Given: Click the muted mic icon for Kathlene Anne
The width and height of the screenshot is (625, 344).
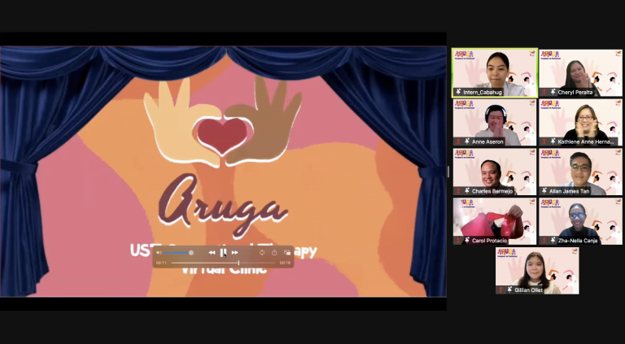Looking at the screenshot, I should pos(544,142).
